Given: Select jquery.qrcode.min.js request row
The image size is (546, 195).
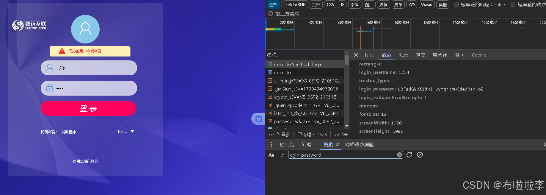Looking at the screenshot, I should (x=305, y=105).
